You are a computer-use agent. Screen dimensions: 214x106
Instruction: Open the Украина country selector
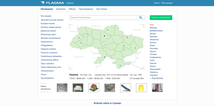pos(70,3)
